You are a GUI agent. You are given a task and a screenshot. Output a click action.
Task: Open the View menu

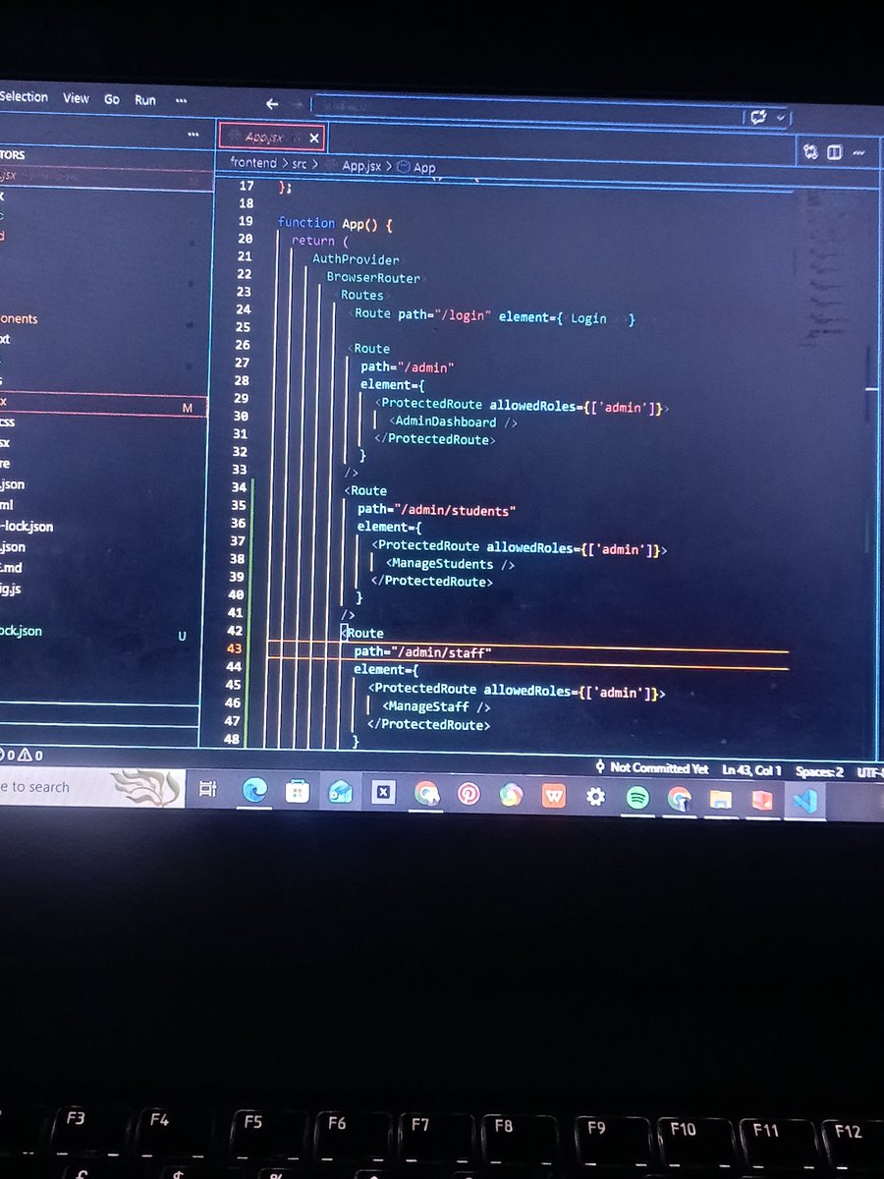coord(76,98)
